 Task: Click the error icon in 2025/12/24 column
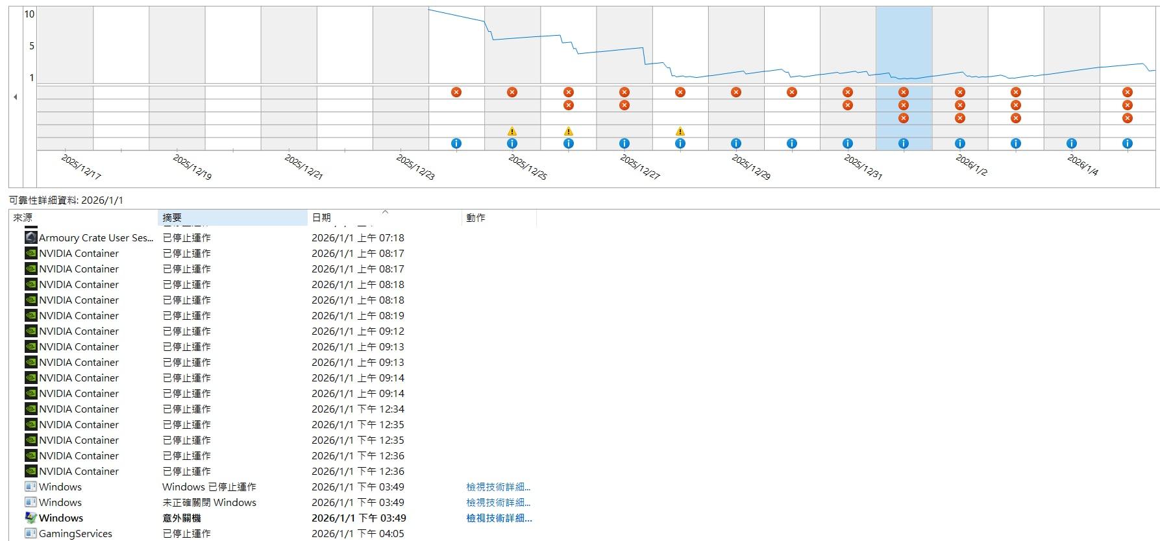click(x=456, y=92)
